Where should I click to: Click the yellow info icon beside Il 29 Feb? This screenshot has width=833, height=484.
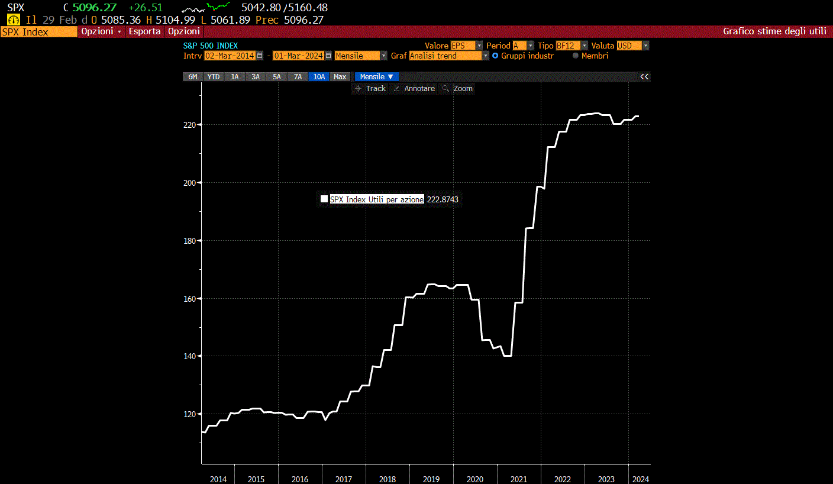[13, 20]
